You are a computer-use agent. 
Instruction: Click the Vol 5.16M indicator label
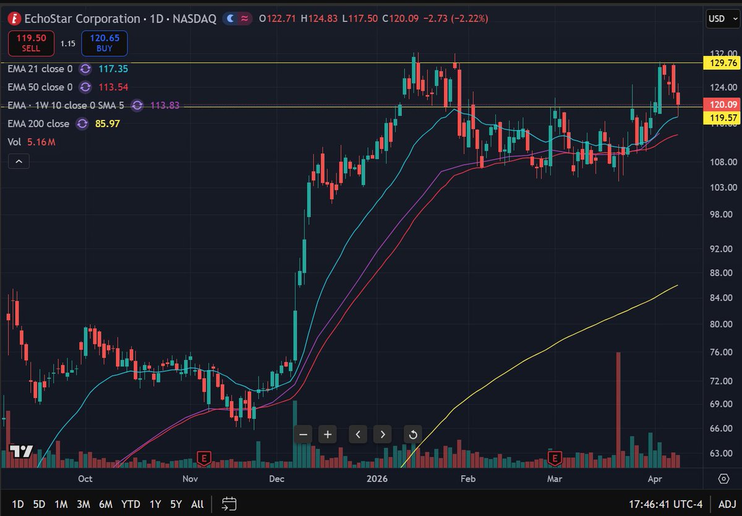[x=32, y=142]
